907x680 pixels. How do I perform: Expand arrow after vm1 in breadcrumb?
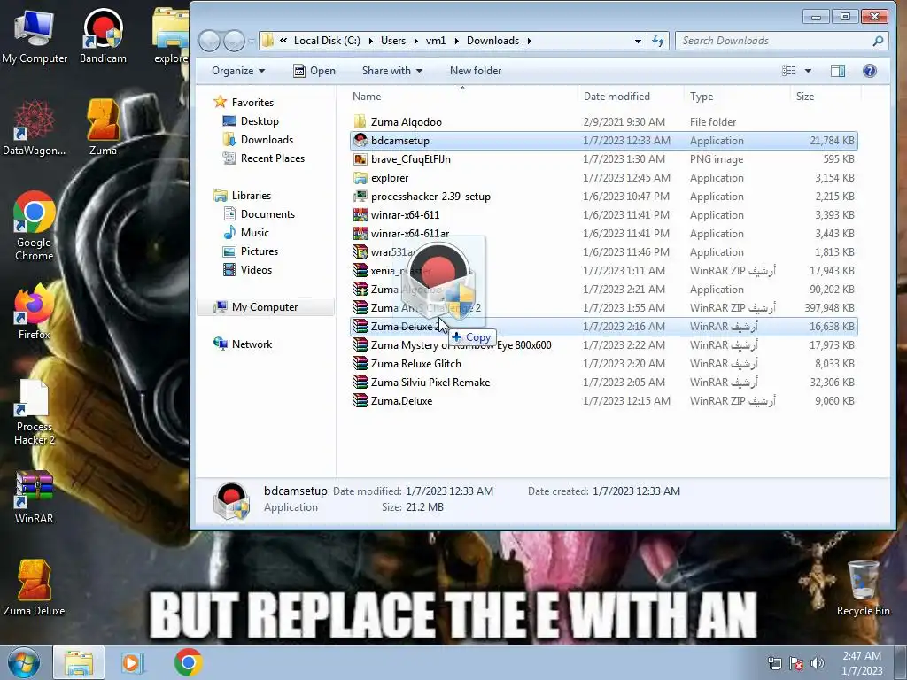(456, 41)
